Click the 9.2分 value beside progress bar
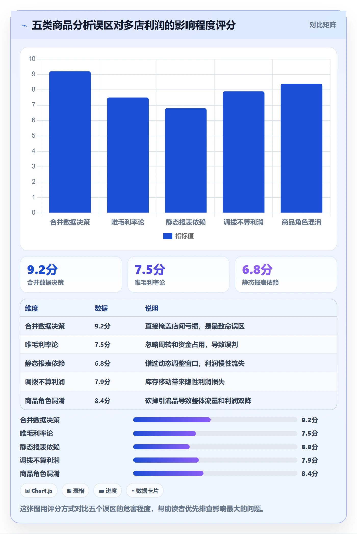 click(310, 420)
